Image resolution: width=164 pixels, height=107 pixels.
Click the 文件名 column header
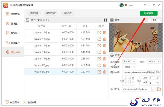(x=42, y=26)
